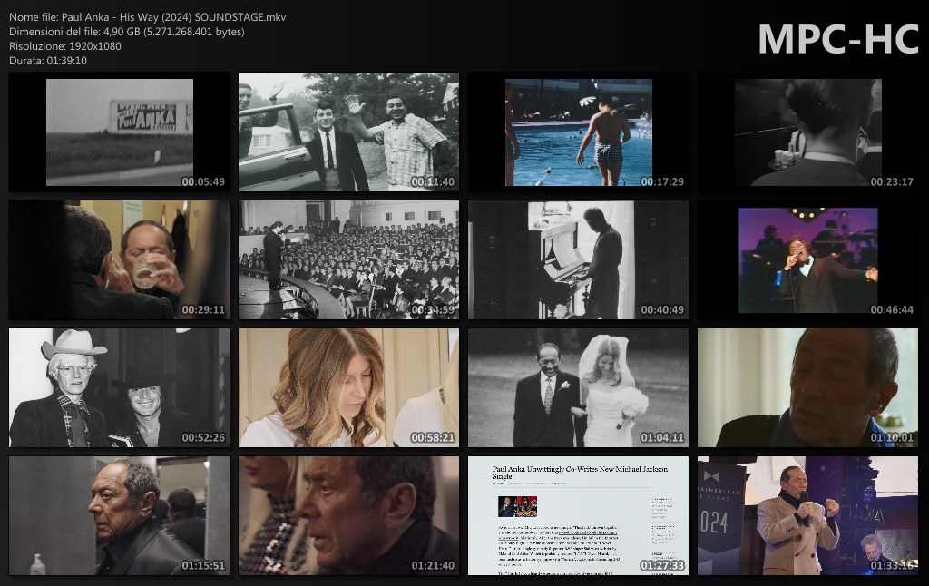Image resolution: width=929 pixels, height=586 pixels.
Task: Open the concert hall audience thumbnail at 00:34:59
Action: point(348,260)
